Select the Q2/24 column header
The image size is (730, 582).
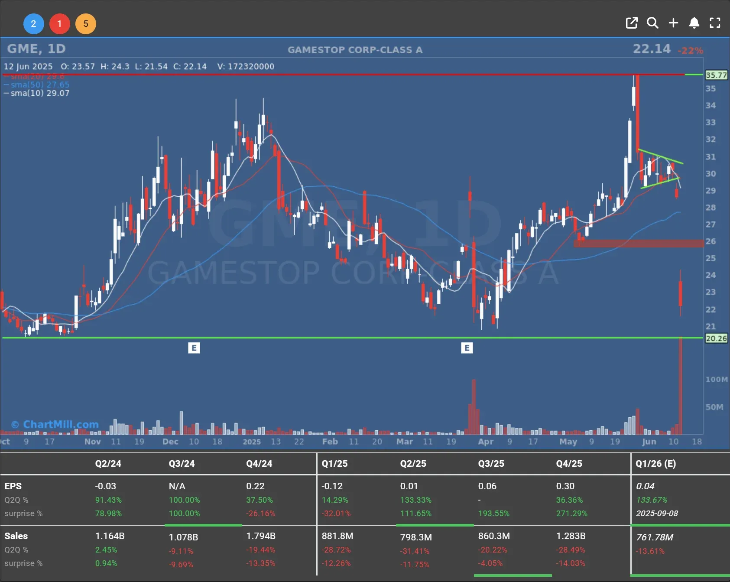(108, 463)
